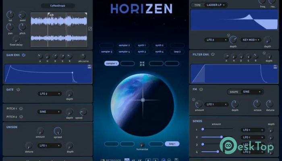This screenshot has width=282, height=161.
Task: Toggle the Pitch 1 power button
Action: (x=21, y=108)
